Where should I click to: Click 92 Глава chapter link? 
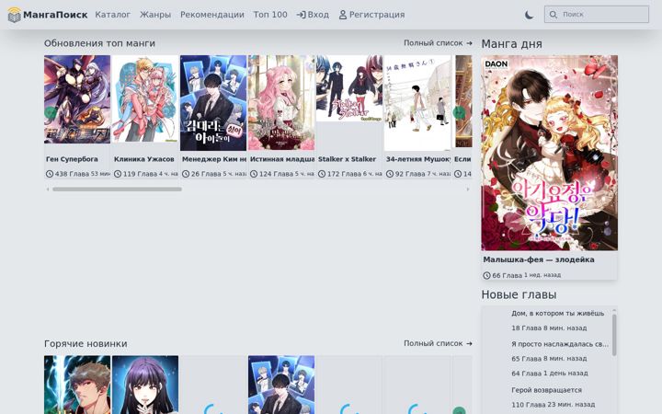[409, 174]
